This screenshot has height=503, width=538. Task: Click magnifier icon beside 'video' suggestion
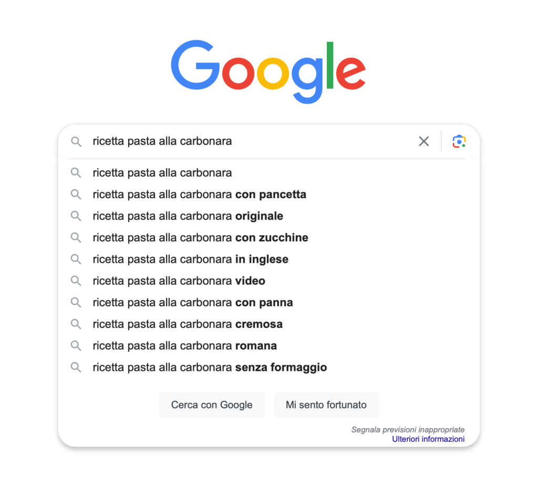pos(76,281)
